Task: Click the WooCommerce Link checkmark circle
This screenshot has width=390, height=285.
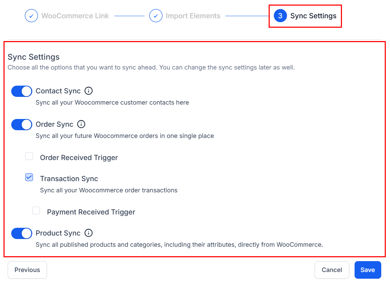Action: (31, 16)
